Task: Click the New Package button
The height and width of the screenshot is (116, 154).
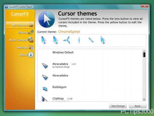Action: point(118,106)
